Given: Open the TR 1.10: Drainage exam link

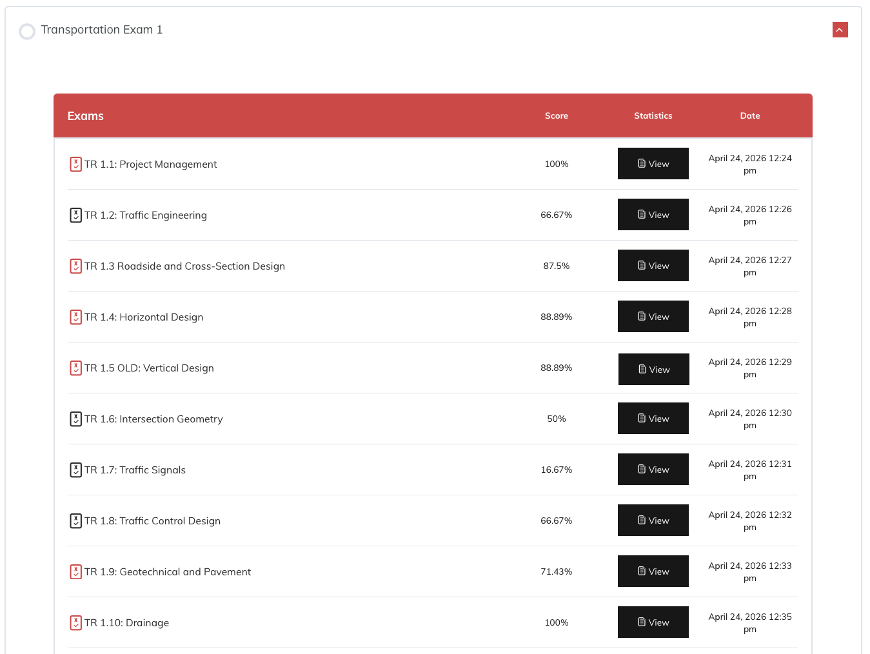Looking at the screenshot, I should [127, 623].
